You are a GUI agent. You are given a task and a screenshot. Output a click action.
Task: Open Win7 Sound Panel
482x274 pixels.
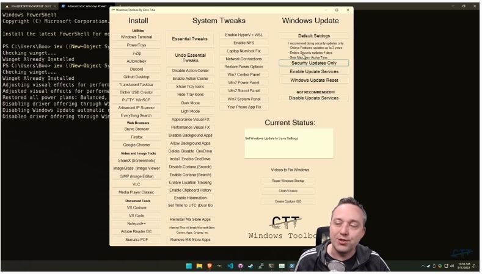tap(244, 90)
